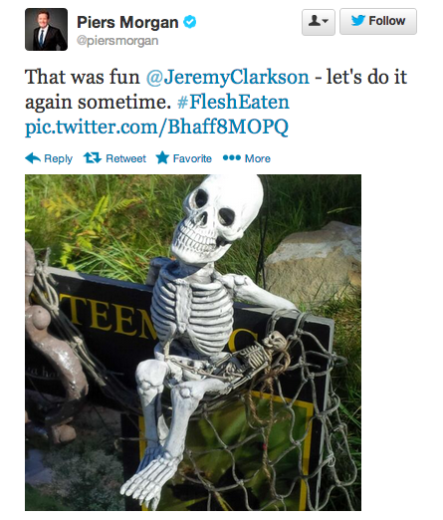Click the blue verified badge

(190, 22)
